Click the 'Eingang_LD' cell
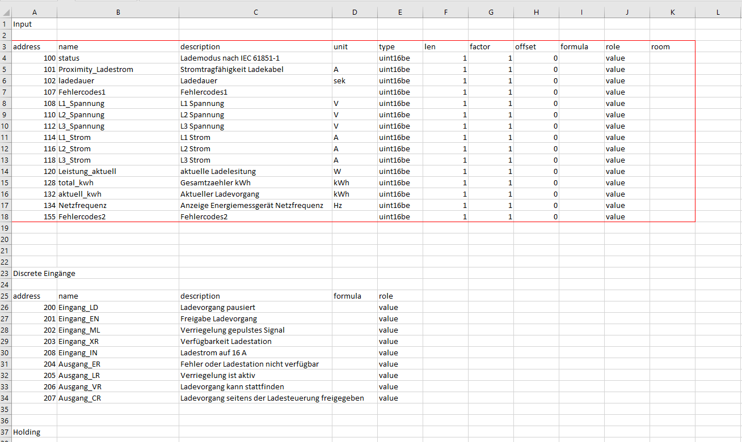This screenshot has height=442, width=742. point(118,307)
